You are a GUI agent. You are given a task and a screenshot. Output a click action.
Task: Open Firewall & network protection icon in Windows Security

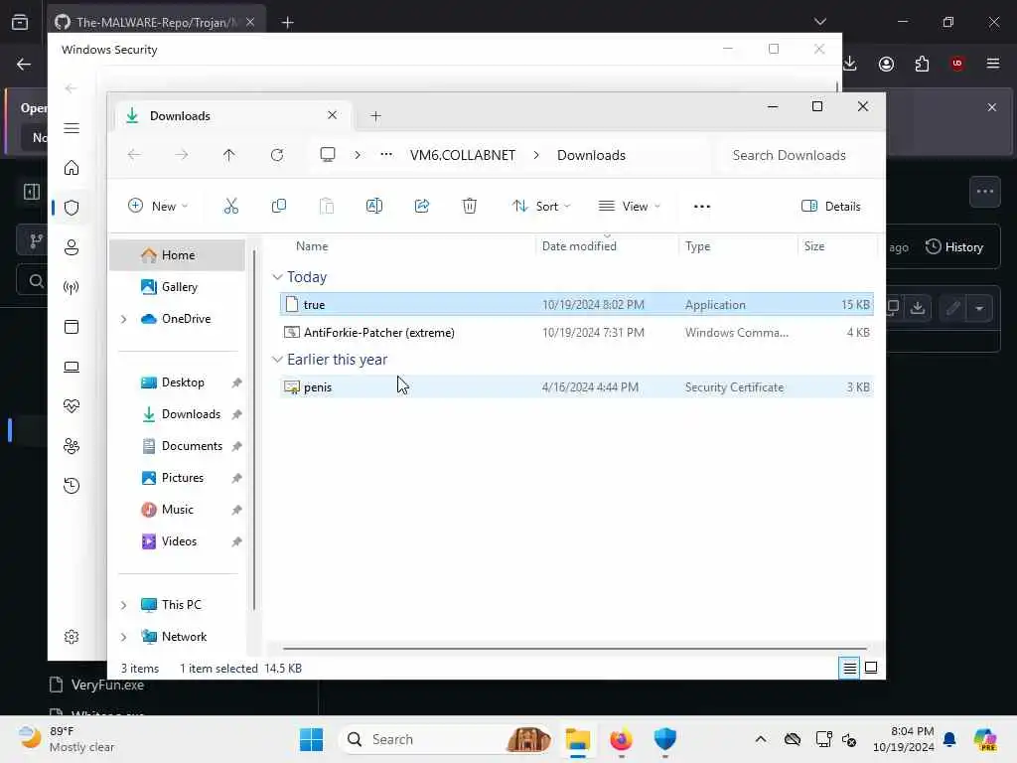(72, 287)
